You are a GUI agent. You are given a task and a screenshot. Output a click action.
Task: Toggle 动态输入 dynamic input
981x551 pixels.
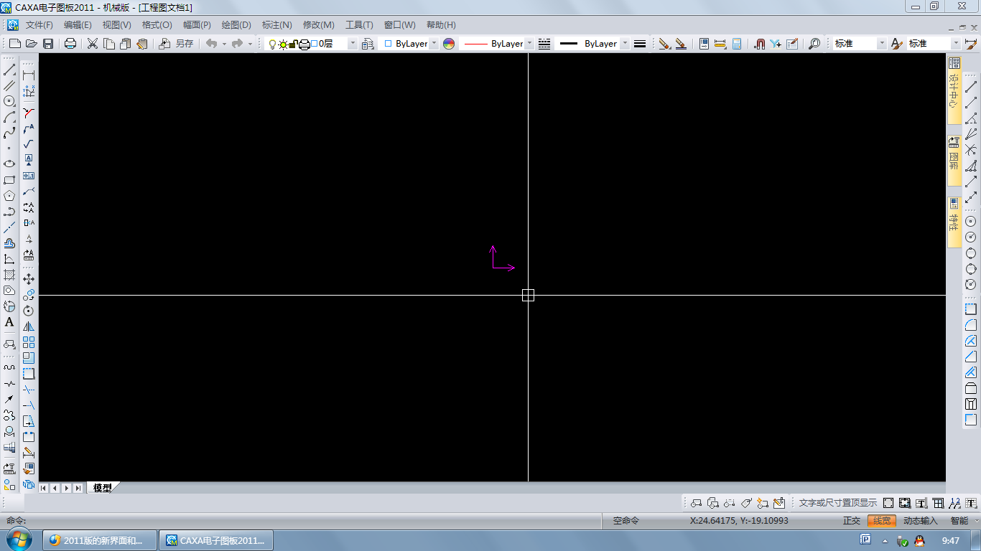click(921, 521)
